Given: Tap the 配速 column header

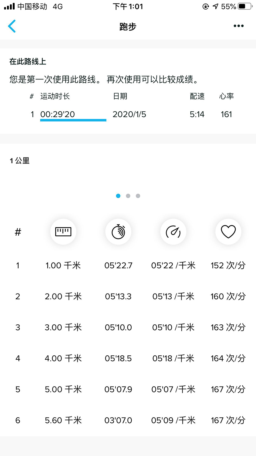Looking at the screenshot, I should tap(197, 96).
